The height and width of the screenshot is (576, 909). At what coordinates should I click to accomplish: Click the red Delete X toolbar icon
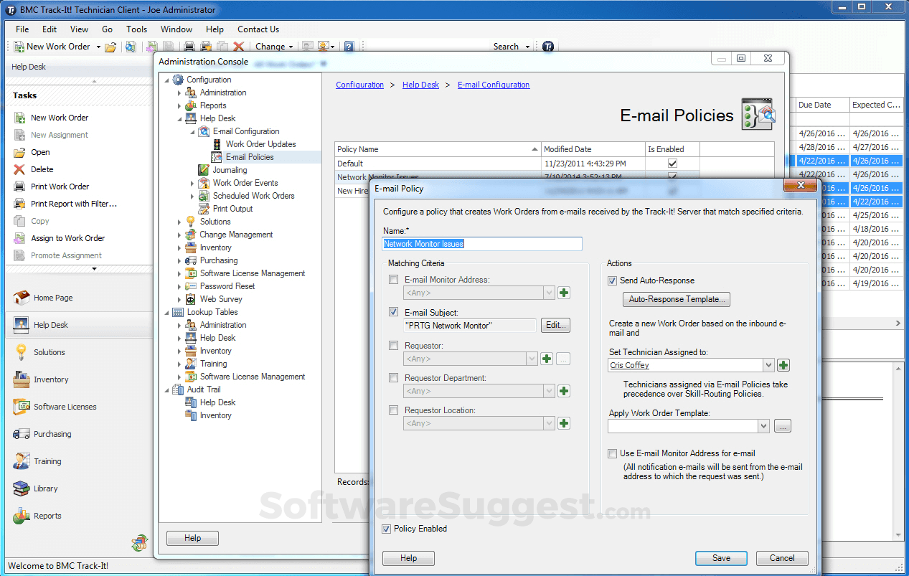coord(239,47)
